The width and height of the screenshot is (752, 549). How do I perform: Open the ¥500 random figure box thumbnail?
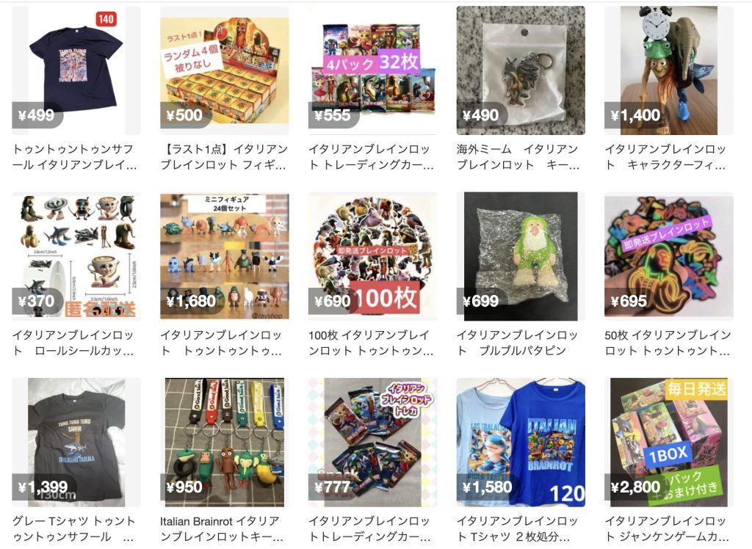click(x=225, y=70)
